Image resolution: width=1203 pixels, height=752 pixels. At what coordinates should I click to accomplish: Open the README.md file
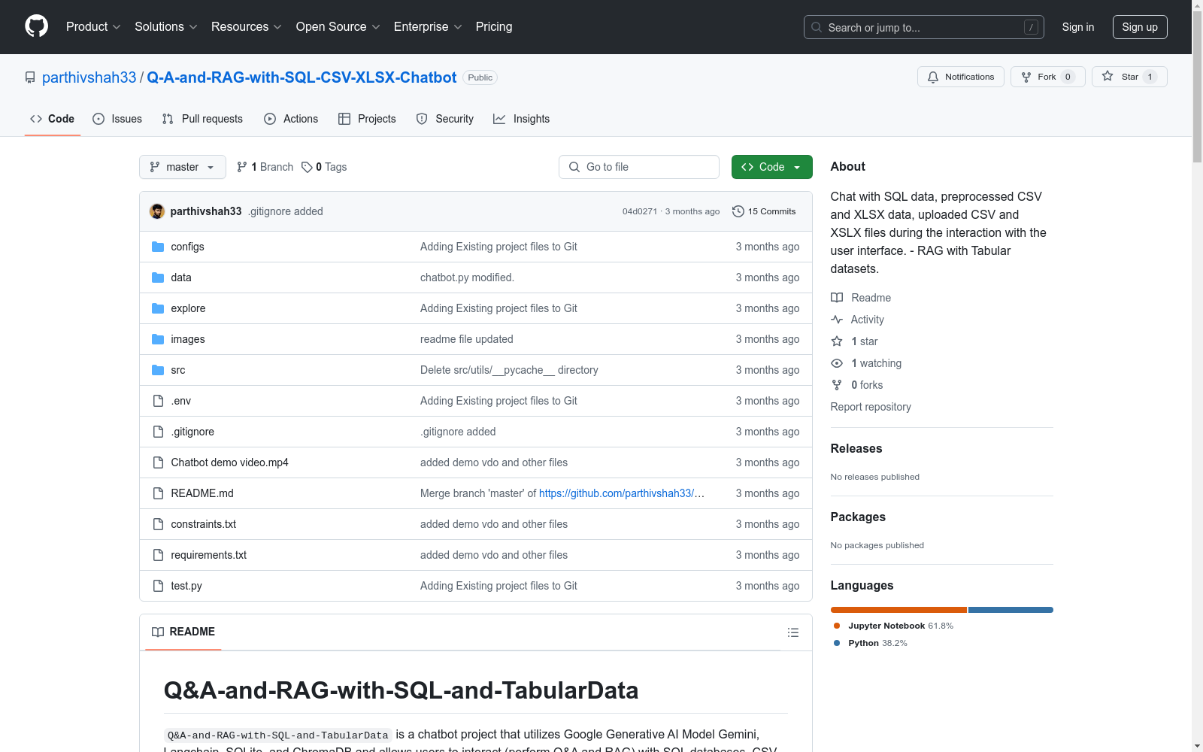point(202,493)
